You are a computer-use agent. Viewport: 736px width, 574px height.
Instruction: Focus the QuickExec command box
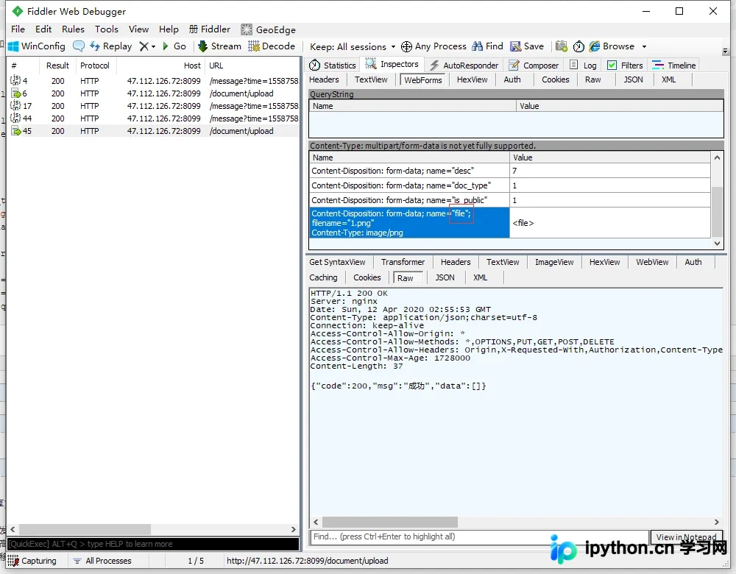tap(153, 544)
